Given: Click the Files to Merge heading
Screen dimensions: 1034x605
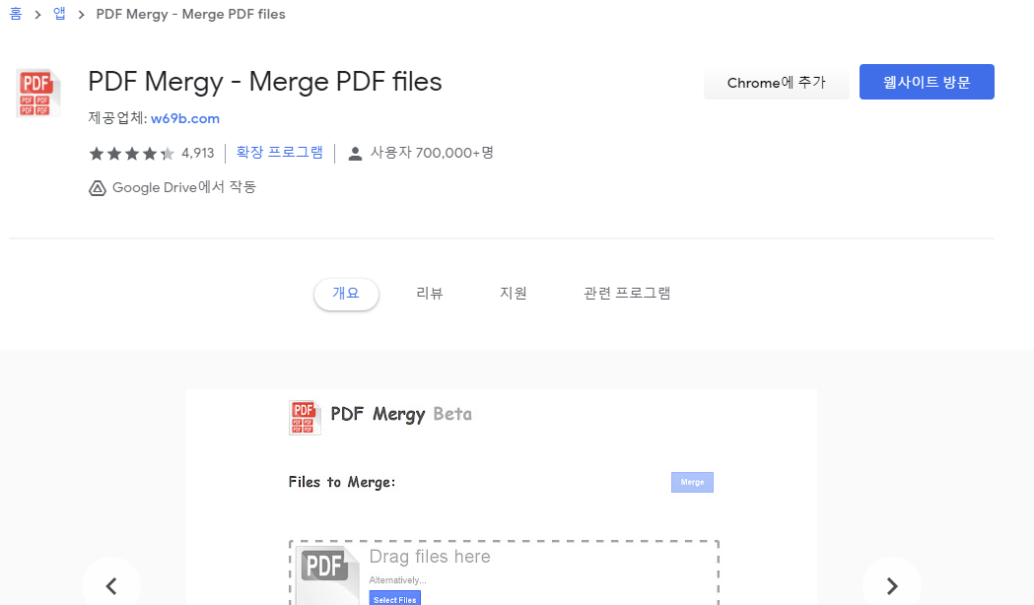Looking at the screenshot, I should (x=342, y=483).
